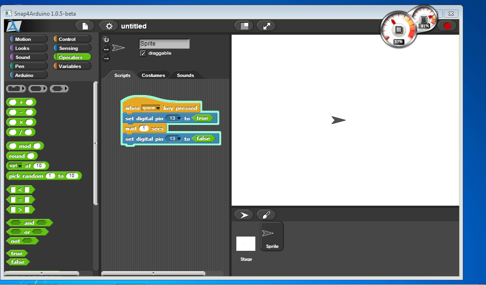Viewport: 486px width, 285px height.
Task: Open the Variables blocks category
Action: [72, 66]
